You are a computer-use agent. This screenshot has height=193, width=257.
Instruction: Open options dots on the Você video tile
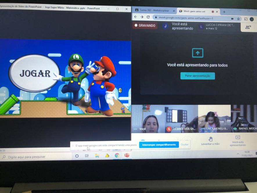tap(135, 129)
